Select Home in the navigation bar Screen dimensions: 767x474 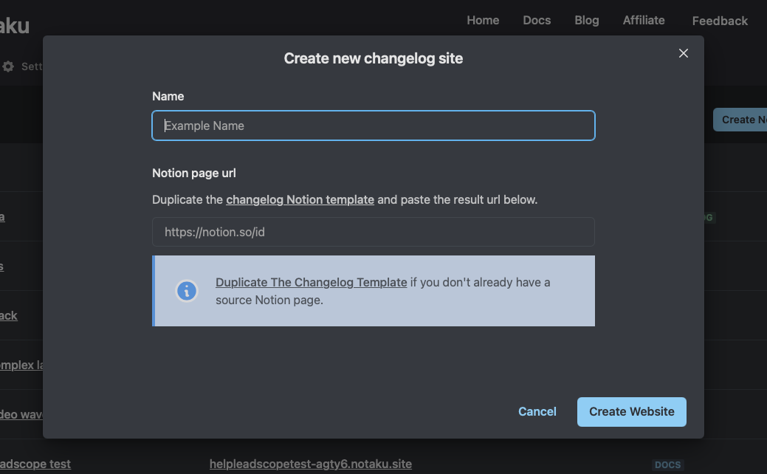[x=483, y=20]
